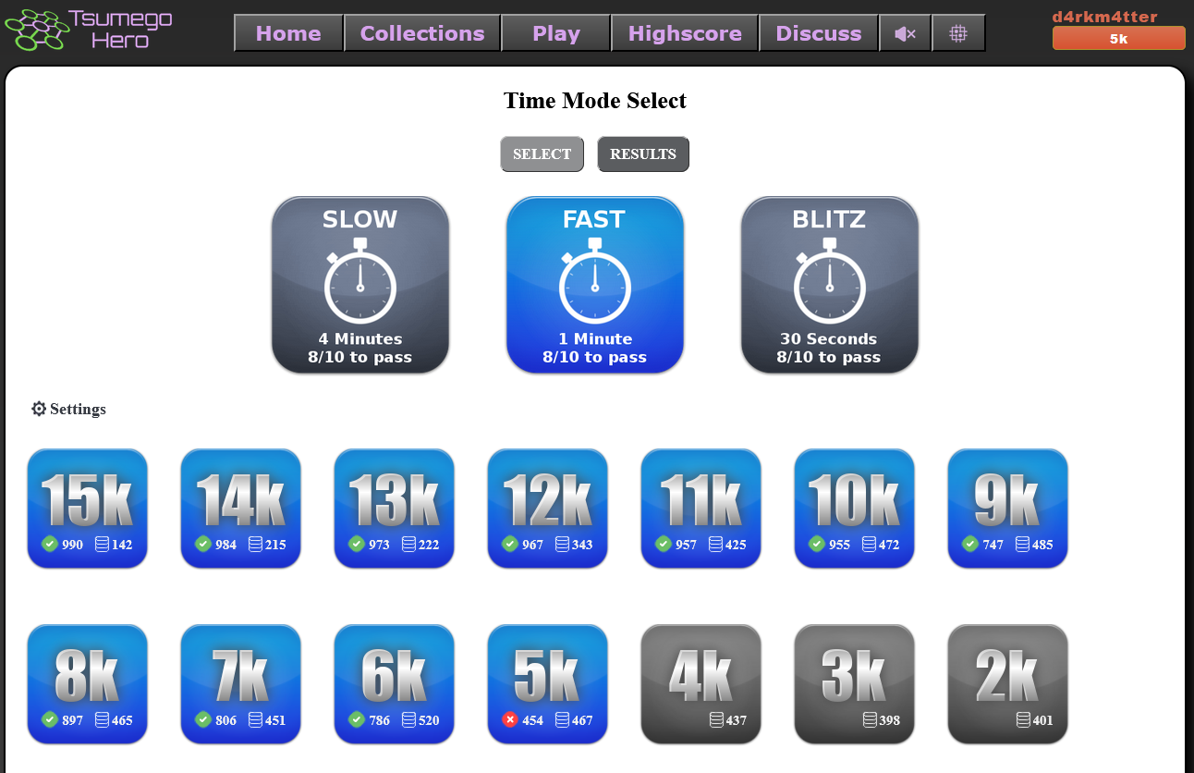The width and height of the screenshot is (1194, 773).
Task: Select the SLOW 4 Minutes mode
Action: [x=360, y=286]
